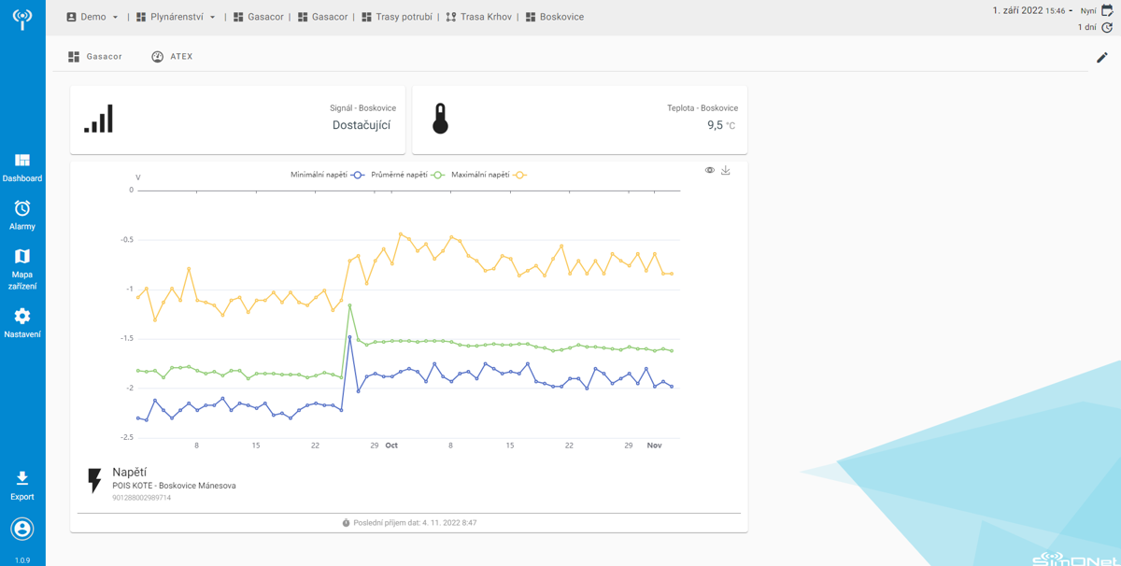Toggle chart visibility with eye icon
This screenshot has width=1121, height=566.
(x=710, y=171)
